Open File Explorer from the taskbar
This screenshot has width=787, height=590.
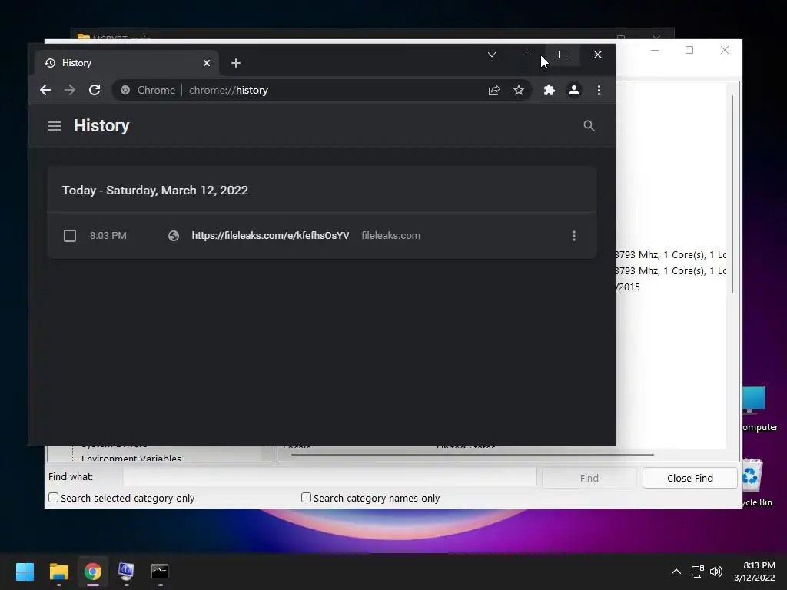click(x=58, y=572)
